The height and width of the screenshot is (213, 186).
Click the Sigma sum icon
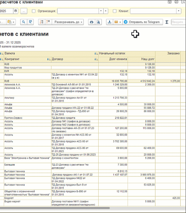pyautogui.click(x=167, y=22)
